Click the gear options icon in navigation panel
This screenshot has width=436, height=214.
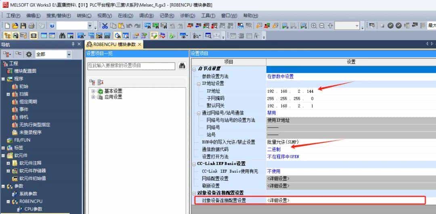(29, 55)
